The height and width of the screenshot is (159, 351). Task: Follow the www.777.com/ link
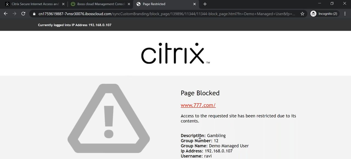[x=198, y=105]
